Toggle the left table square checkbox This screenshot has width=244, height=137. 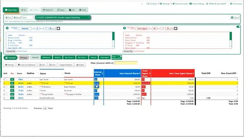click(x=58, y=29)
